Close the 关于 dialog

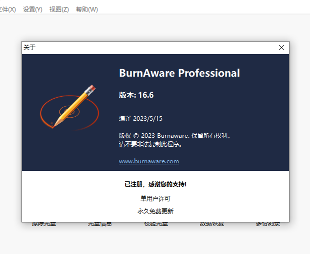281,48
